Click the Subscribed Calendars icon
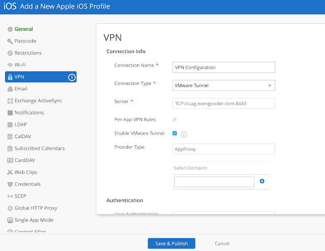 (x=10, y=149)
